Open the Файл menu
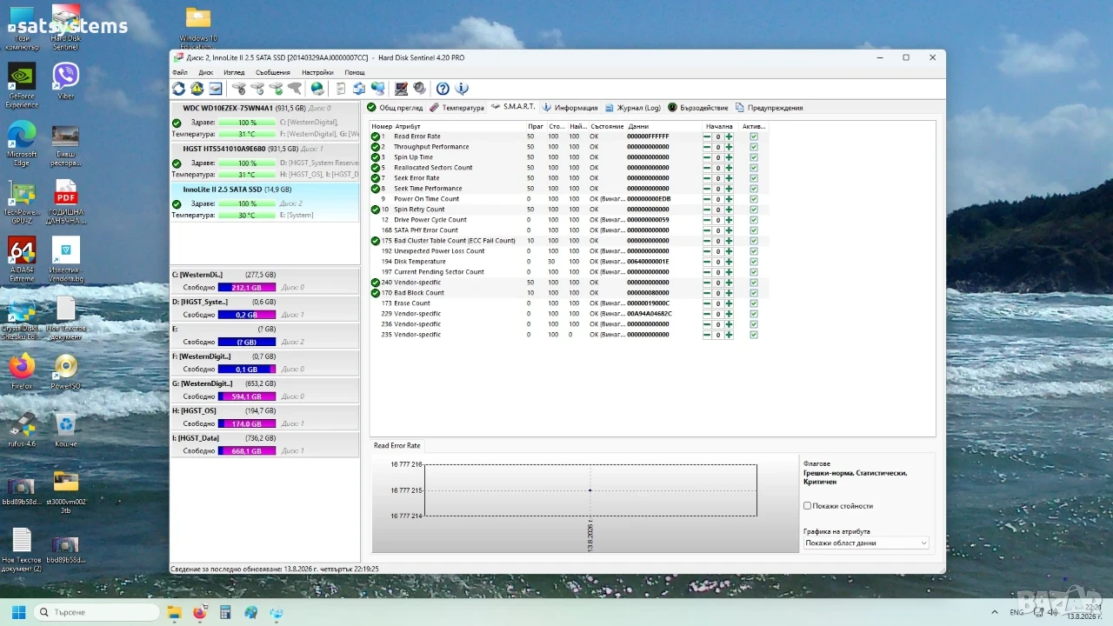 point(180,72)
